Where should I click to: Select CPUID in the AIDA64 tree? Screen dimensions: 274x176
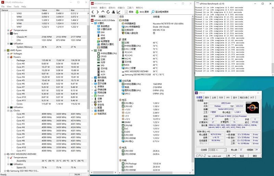point(102,56)
